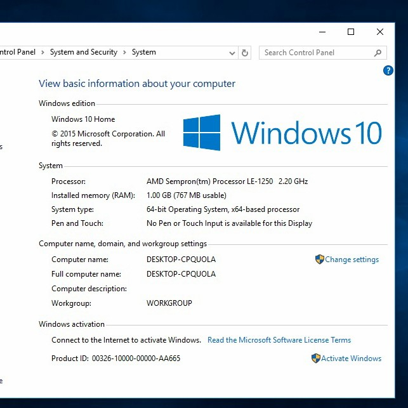Click the shield icon beside Activate Windows
The height and width of the screenshot is (408, 408).
316,359
